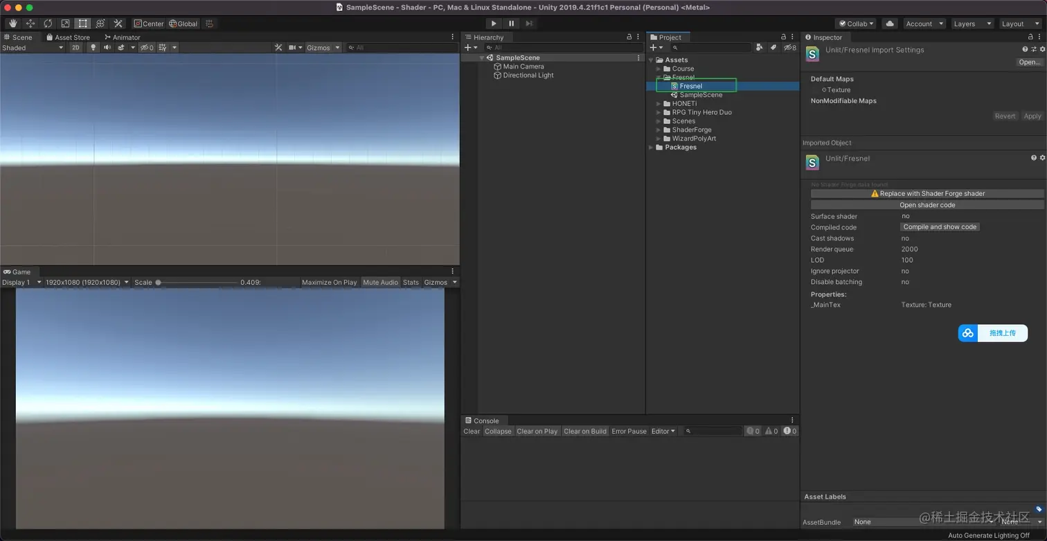1047x541 pixels.
Task: Click Replace with Shader Forge shader
Action: [x=927, y=194]
